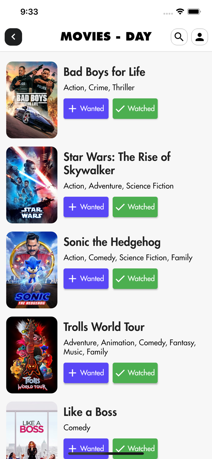Open the search icon
The width and height of the screenshot is (212, 459).
coord(179,37)
